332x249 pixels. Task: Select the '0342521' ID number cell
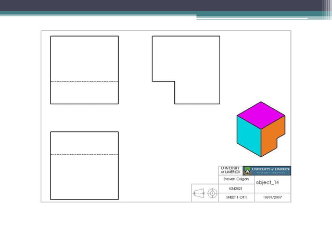click(236, 189)
